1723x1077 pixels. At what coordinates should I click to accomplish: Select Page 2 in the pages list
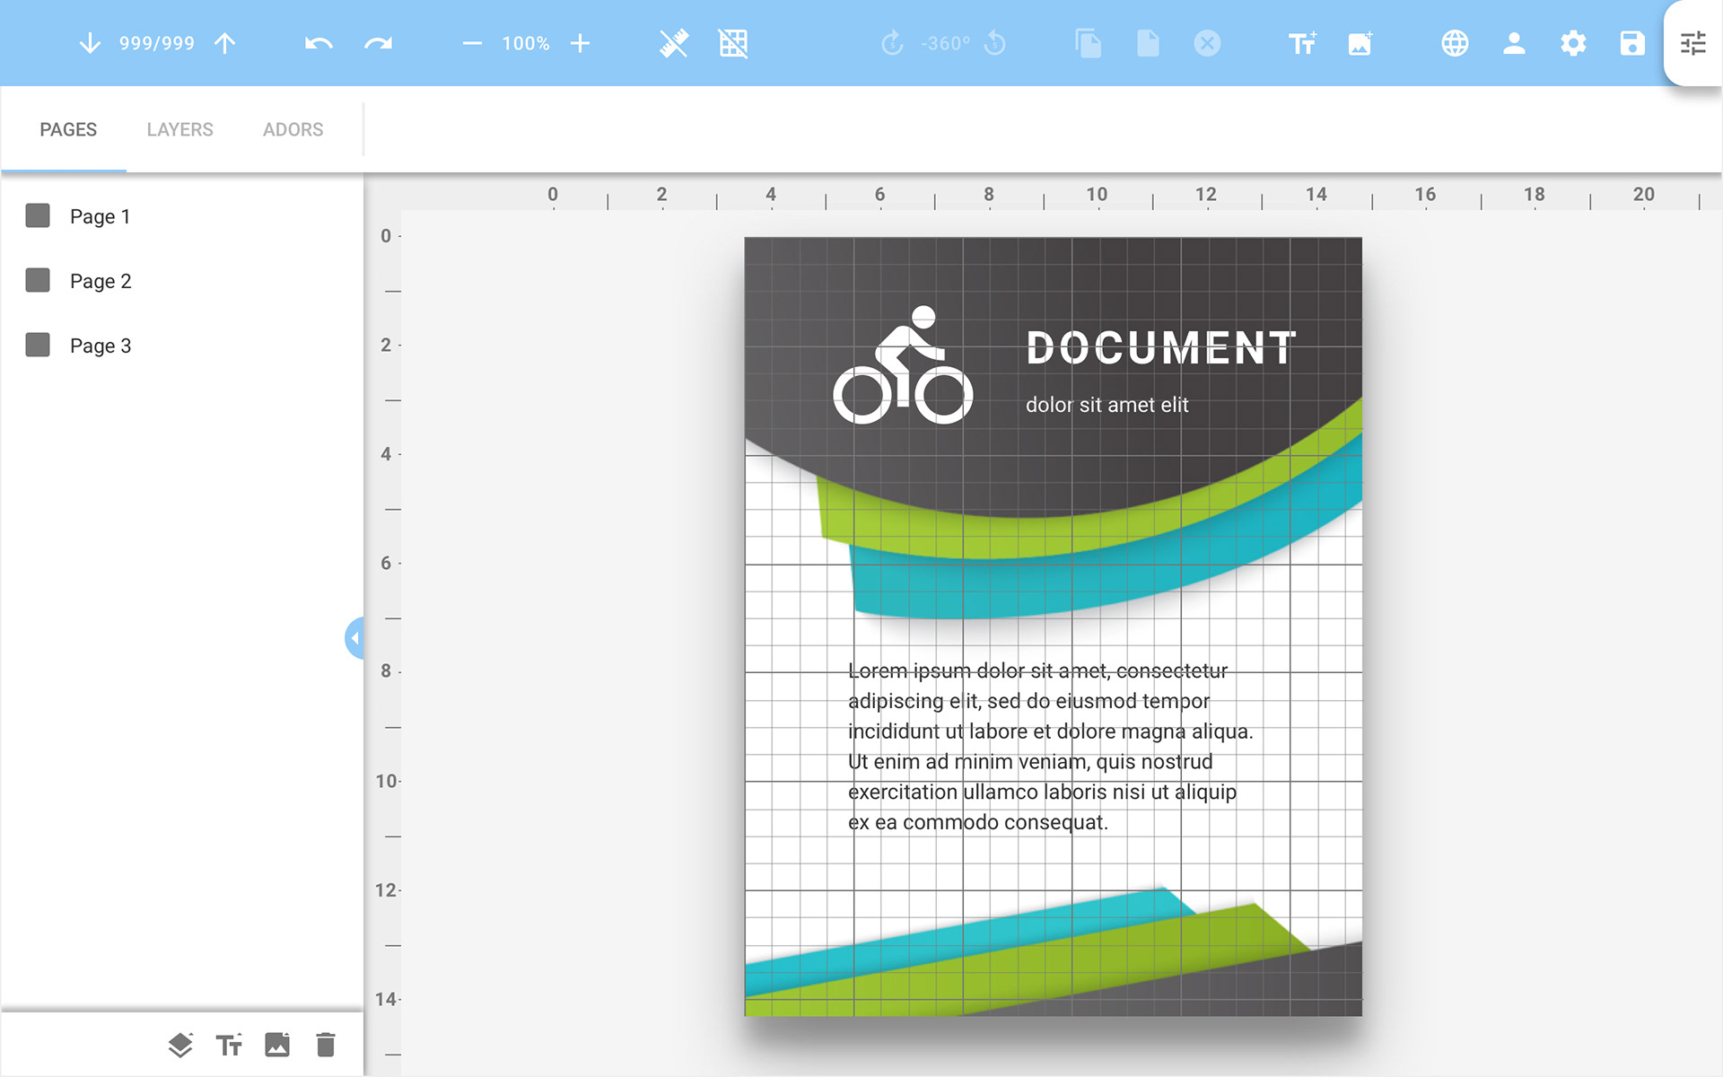click(x=101, y=281)
